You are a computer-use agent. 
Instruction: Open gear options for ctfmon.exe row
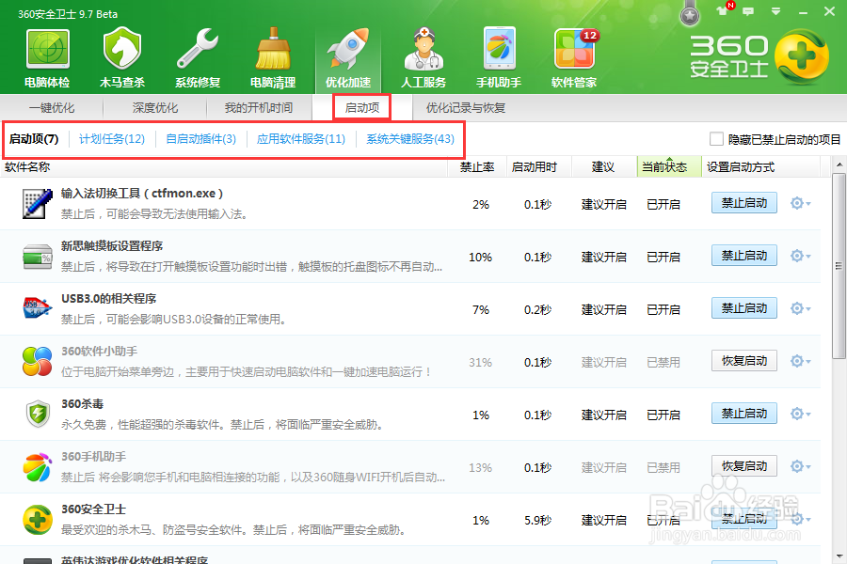(800, 203)
